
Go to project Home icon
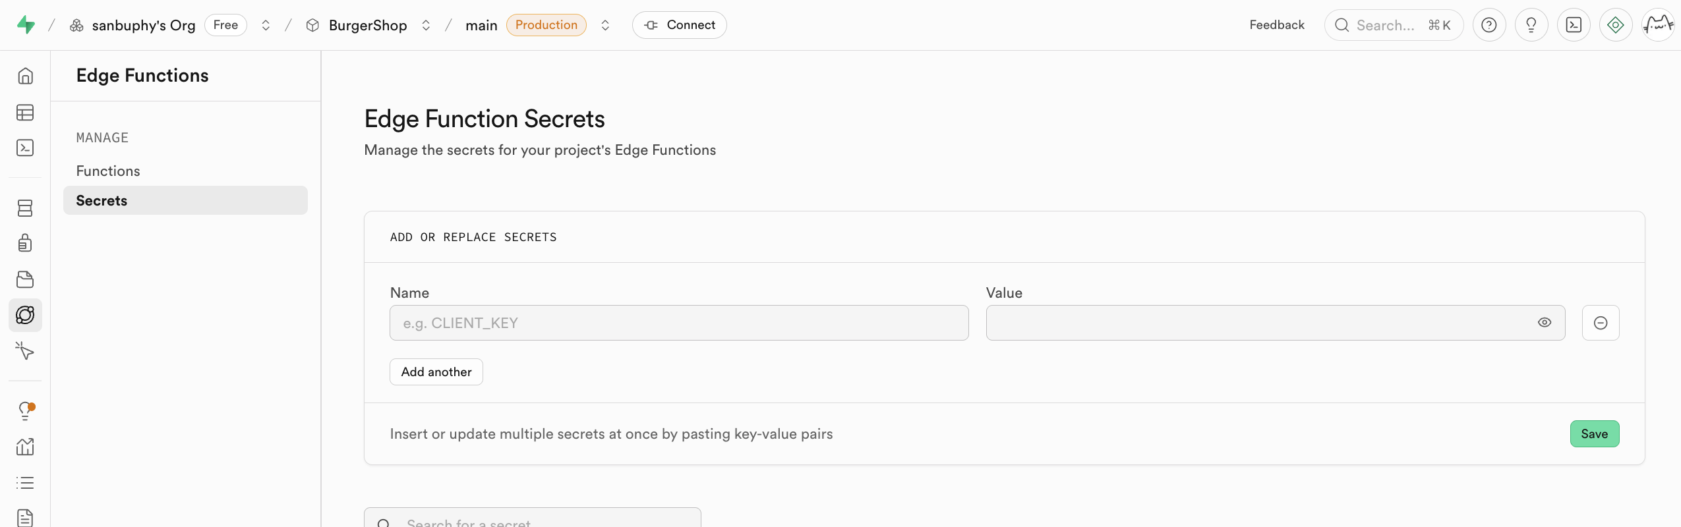(x=25, y=76)
